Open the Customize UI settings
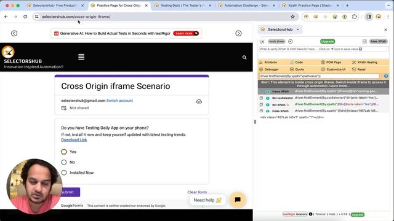Screen dimensions: 394x221 [x=333, y=69]
